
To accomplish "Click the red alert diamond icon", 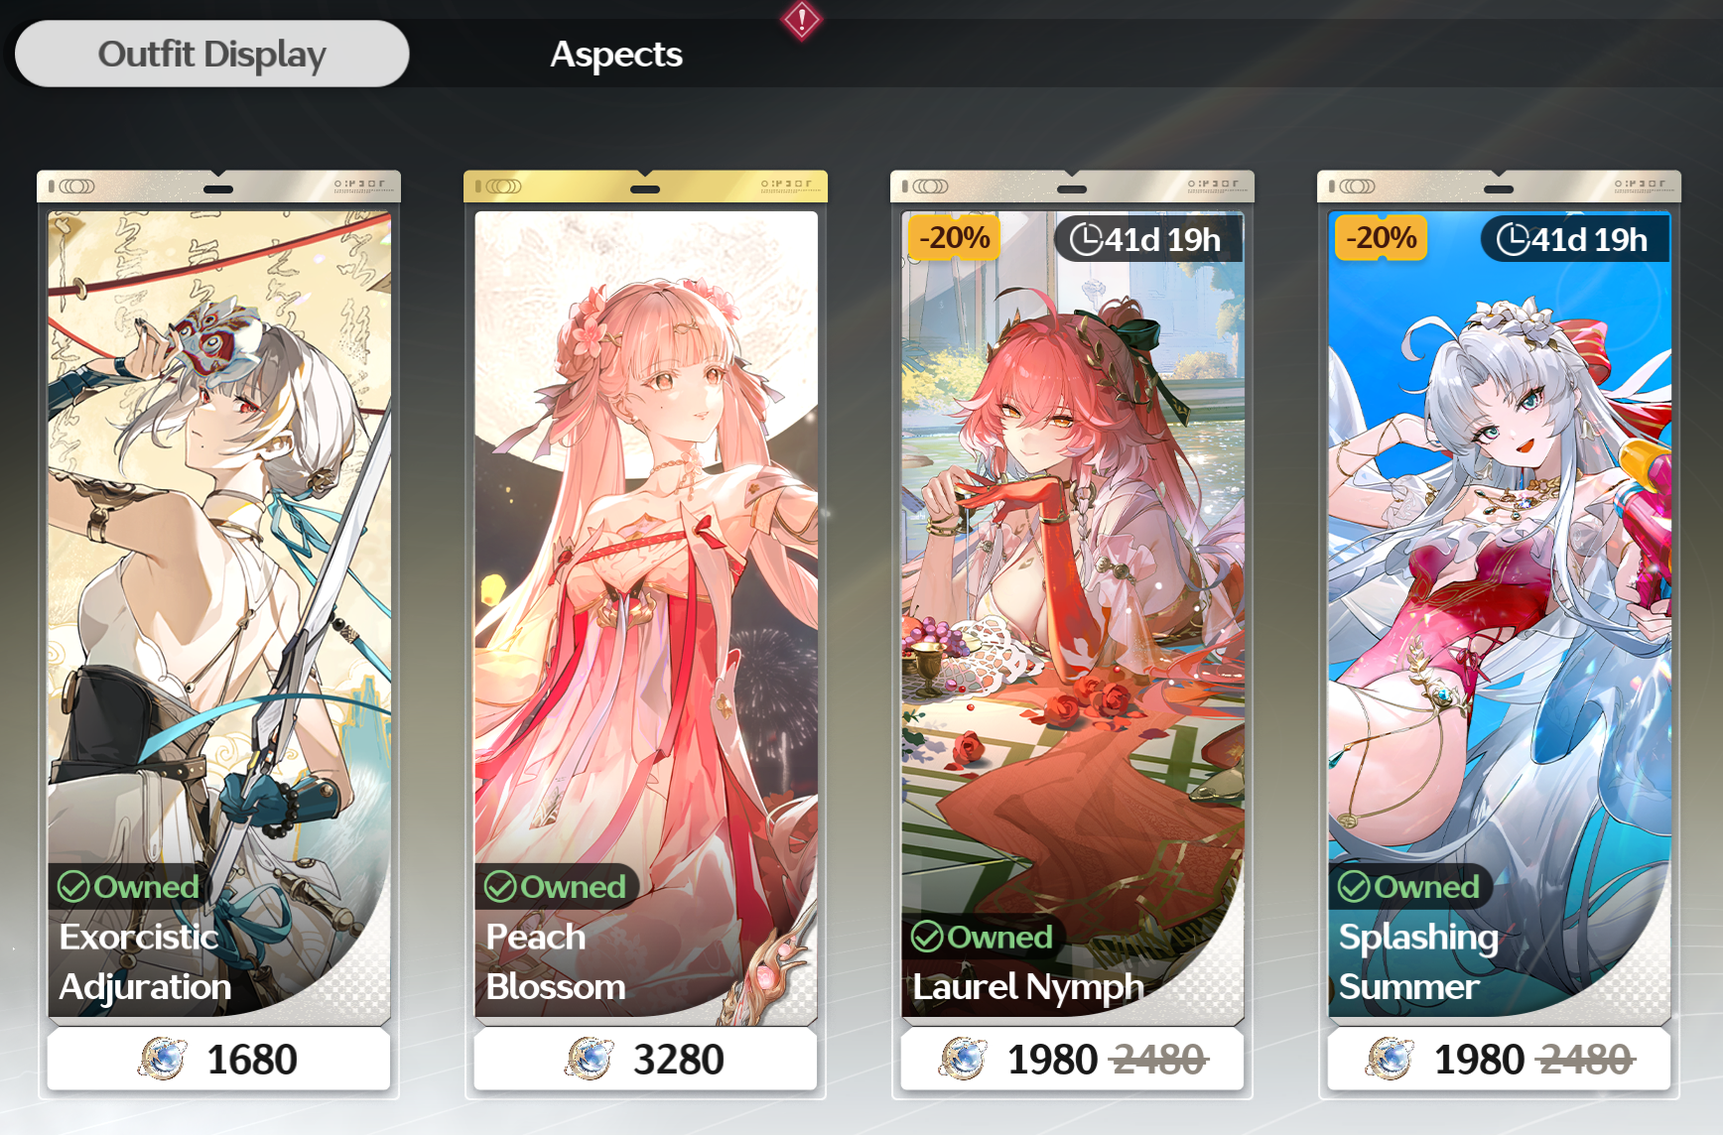I will pyautogui.click(x=801, y=19).
